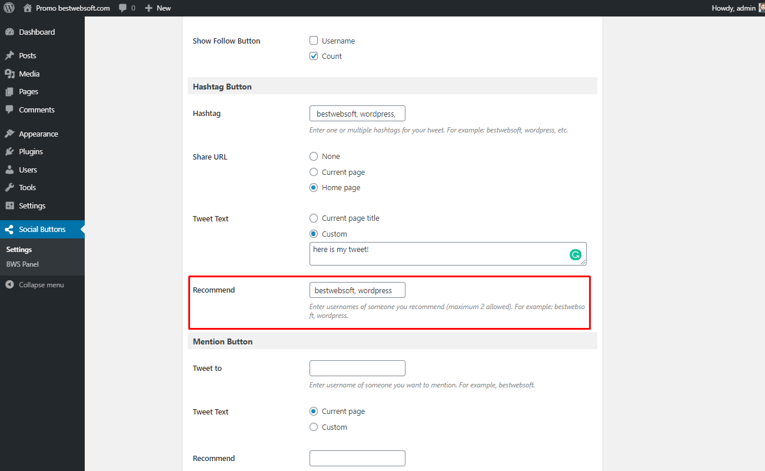The width and height of the screenshot is (765, 471).
Task: Open the Media menu
Action: coord(42,74)
